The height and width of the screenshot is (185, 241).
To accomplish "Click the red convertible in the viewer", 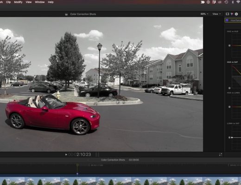I will tap(52, 115).
